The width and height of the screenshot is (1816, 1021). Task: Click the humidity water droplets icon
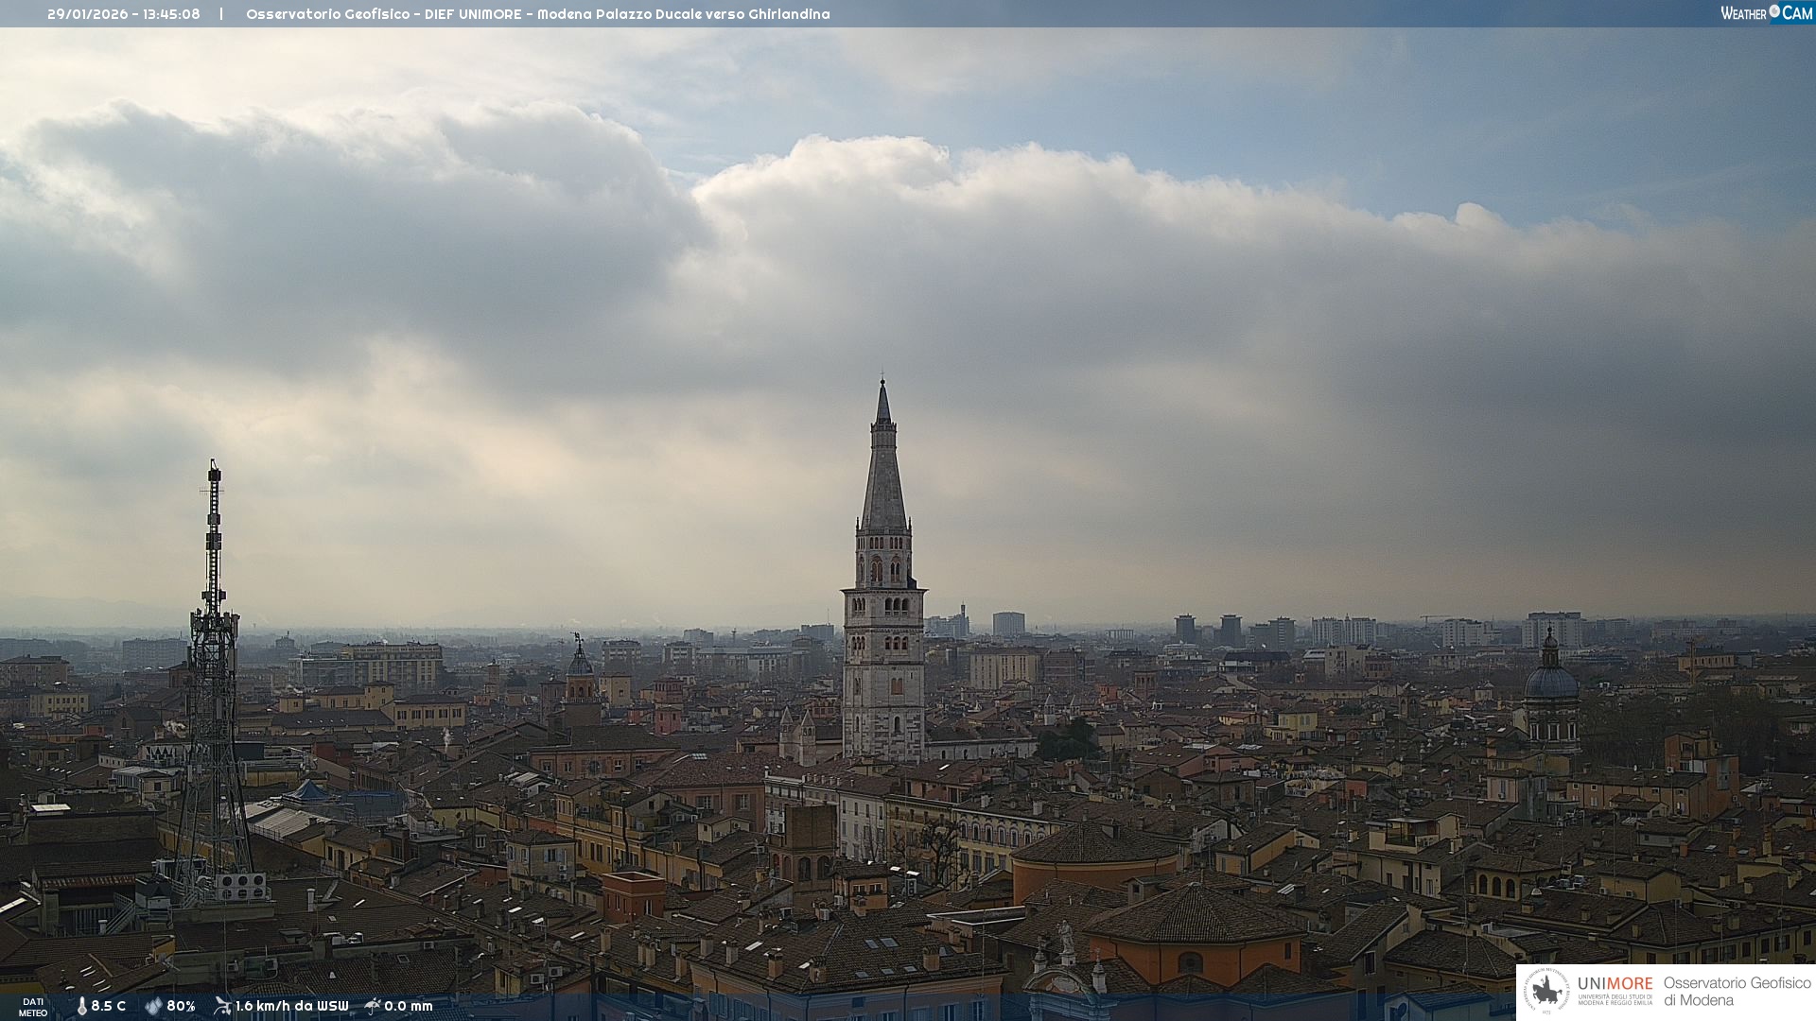[153, 1007]
